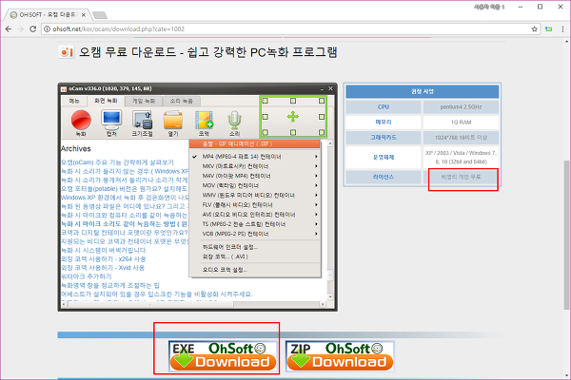Click the oCam logo beside page heading
The image size is (571, 380).
click(67, 52)
